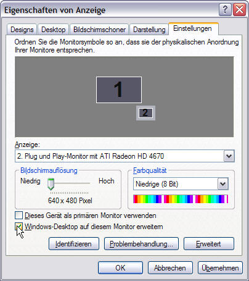Click the Identifizieren button
Image resolution: width=249 pixels, height=281 pixels.
pos(74,244)
